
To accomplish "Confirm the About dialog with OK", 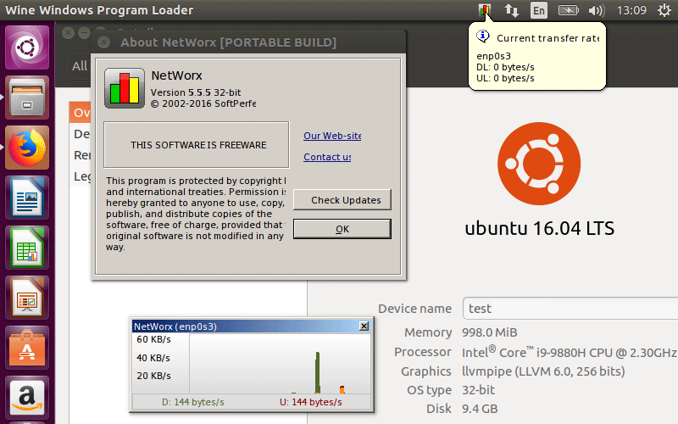I will coord(342,229).
